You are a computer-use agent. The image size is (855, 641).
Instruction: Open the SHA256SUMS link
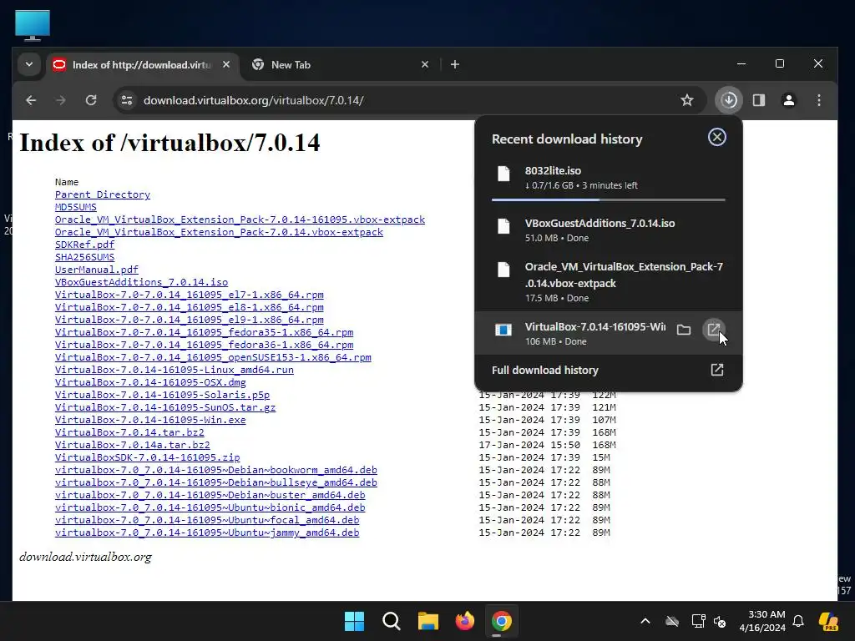tap(84, 257)
